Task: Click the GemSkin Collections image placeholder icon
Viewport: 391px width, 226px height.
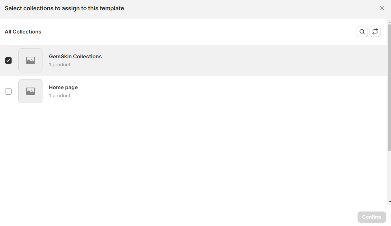Action: [30, 60]
